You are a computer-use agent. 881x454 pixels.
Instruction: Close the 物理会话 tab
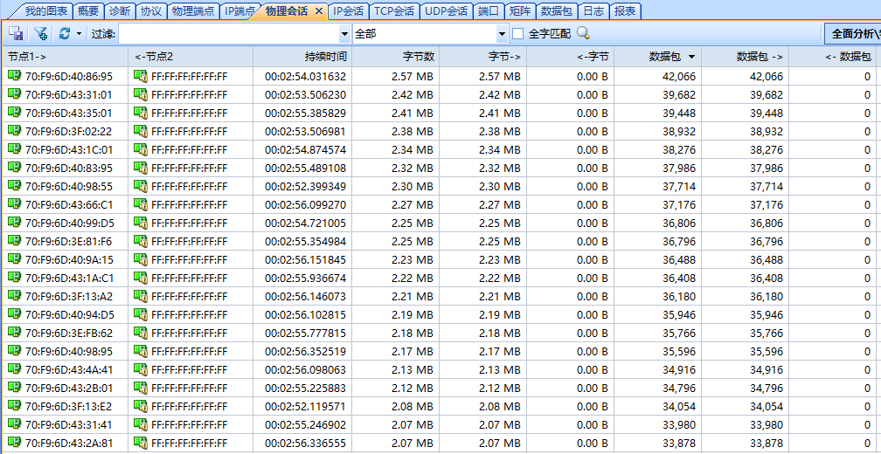click(318, 11)
